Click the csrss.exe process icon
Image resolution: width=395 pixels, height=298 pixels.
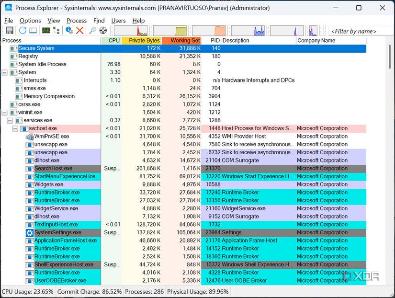pos(13,104)
